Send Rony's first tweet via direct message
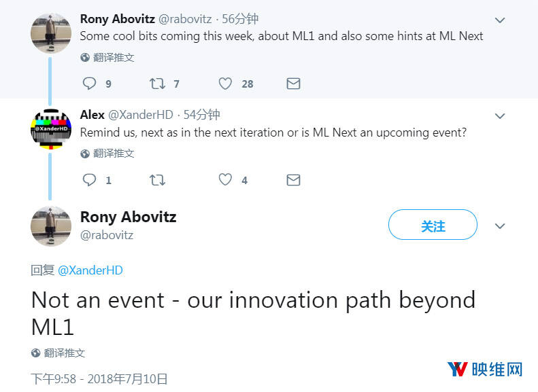Viewport: 538px width, 392px height. pos(293,84)
